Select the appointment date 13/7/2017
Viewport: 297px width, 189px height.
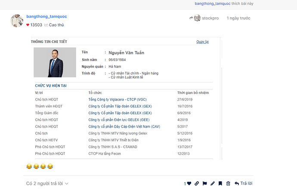[x=185, y=147]
